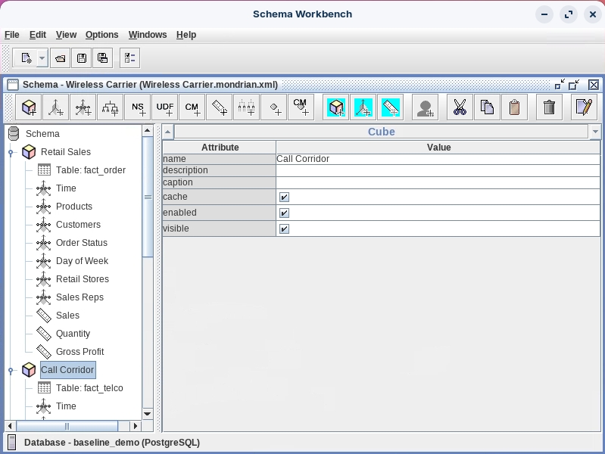
Task: Collapse the Call Corridor cube node
Action: [x=11, y=371]
